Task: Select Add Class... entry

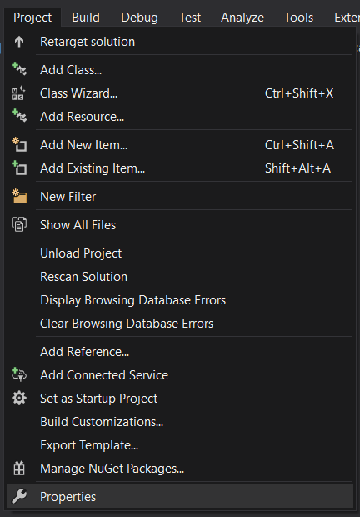Action: coord(180,70)
